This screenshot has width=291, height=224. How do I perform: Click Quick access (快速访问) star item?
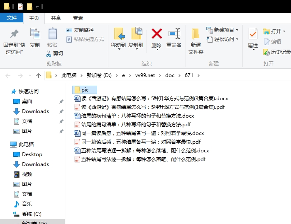pos(24,91)
